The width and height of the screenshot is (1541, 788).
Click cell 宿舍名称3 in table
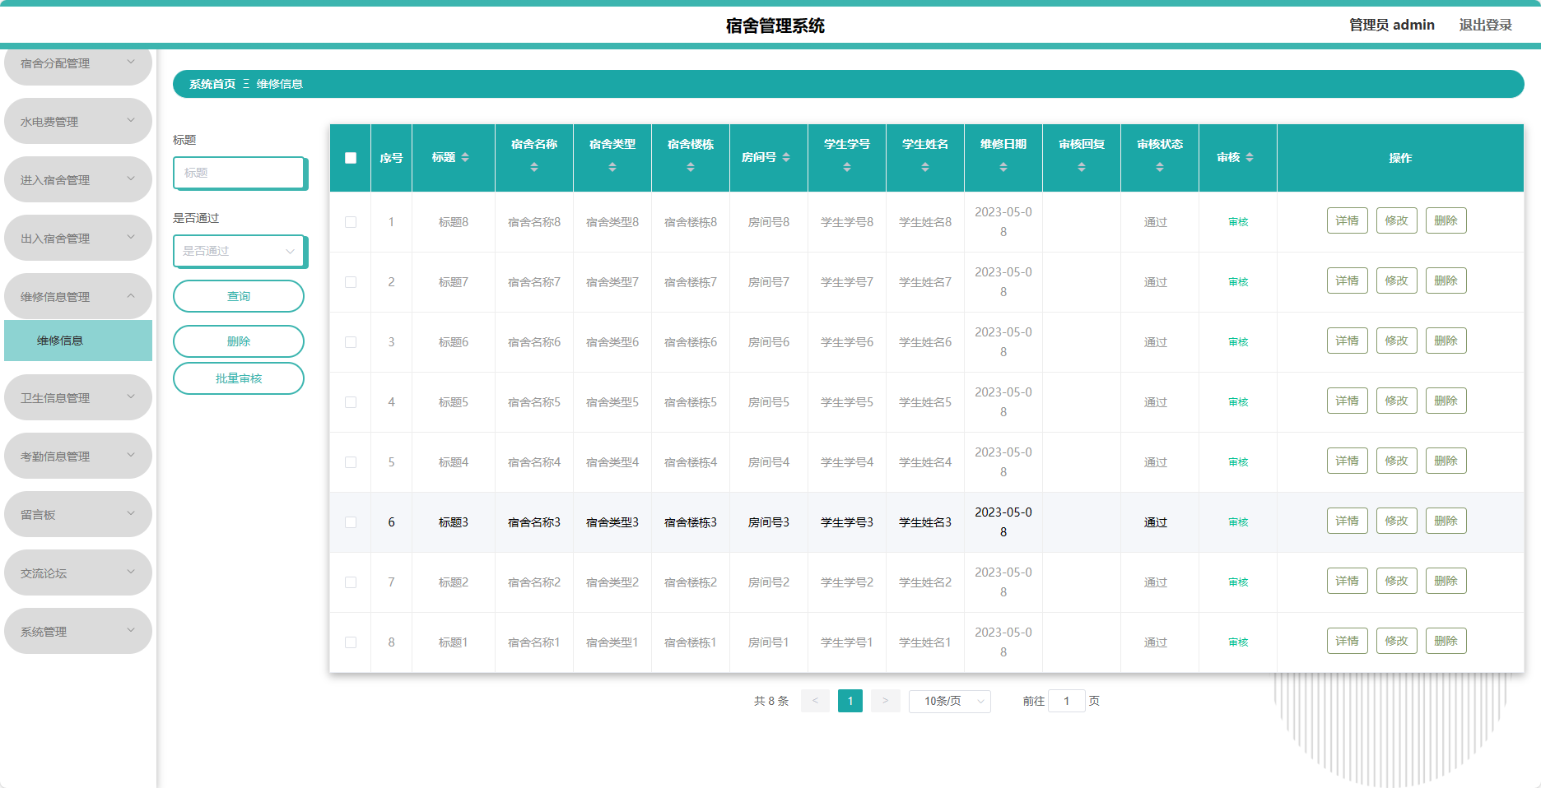click(534, 522)
